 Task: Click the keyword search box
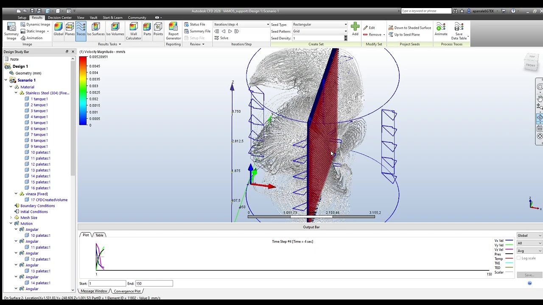[x=425, y=11]
